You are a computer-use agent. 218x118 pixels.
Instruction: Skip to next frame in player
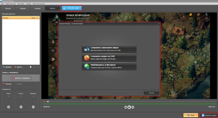pyautogui.click(x=133, y=107)
